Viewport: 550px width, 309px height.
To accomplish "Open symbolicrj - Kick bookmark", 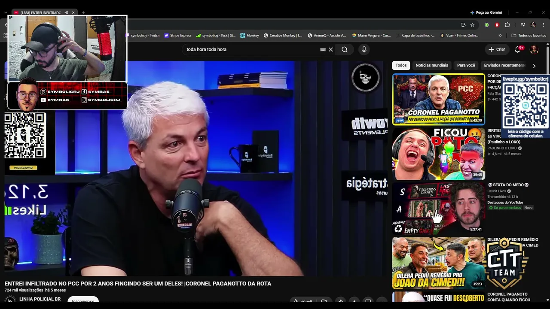I will [216, 36].
